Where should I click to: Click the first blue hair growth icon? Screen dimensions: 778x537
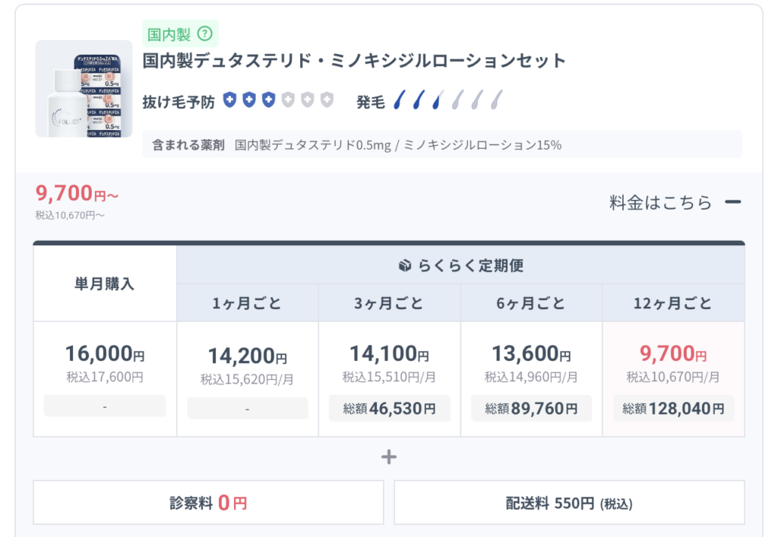pos(400,100)
